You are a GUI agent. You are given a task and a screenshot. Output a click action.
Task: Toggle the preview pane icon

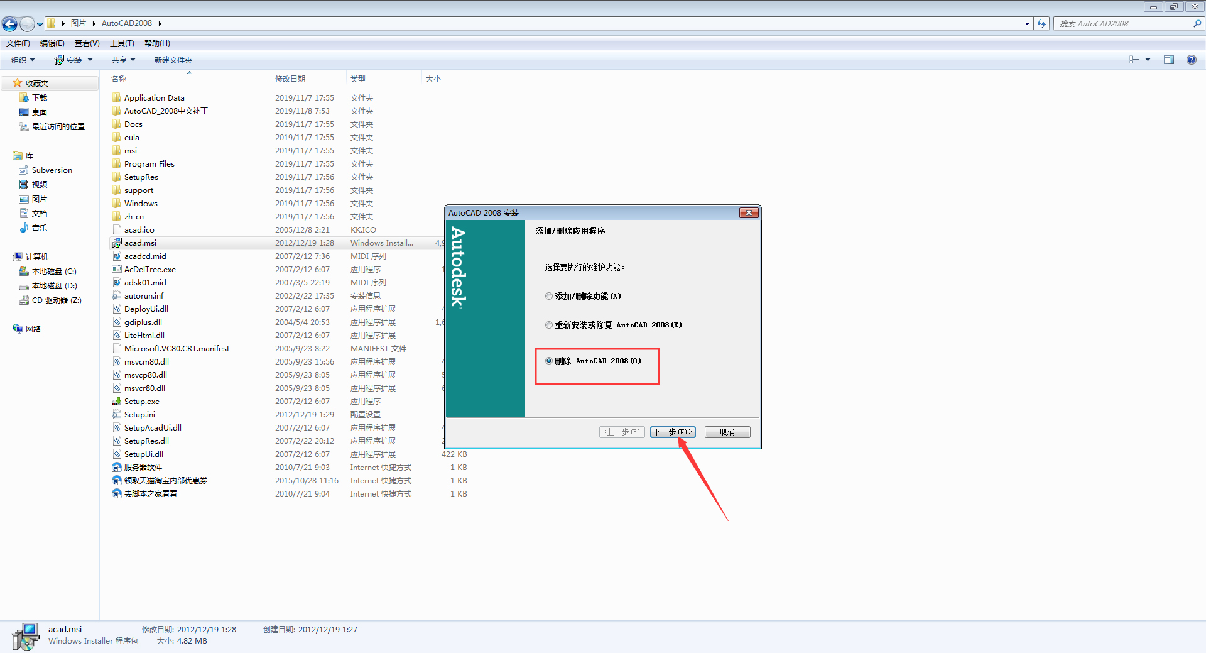(1169, 60)
